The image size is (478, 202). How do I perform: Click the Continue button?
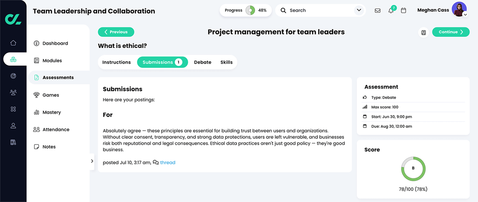click(451, 32)
